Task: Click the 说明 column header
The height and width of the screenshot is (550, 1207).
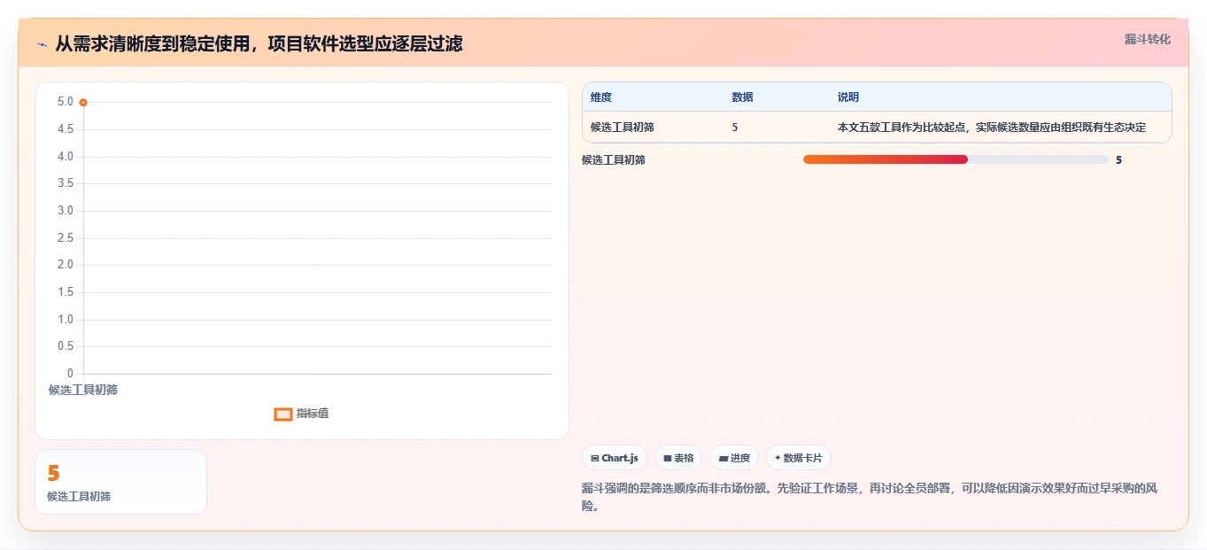Action: pyautogui.click(x=848, y=97)
